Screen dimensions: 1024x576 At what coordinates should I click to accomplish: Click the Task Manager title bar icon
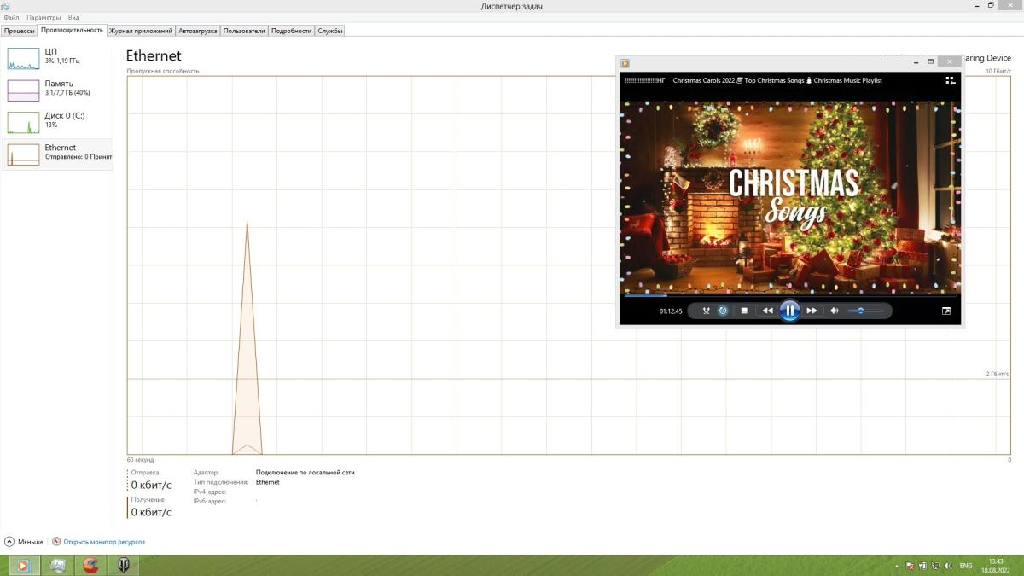coord(6,6)
